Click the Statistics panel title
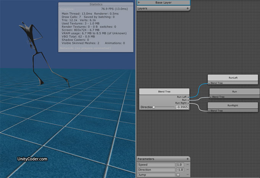The height and width of the screenshot is (178, 260). 96,4
